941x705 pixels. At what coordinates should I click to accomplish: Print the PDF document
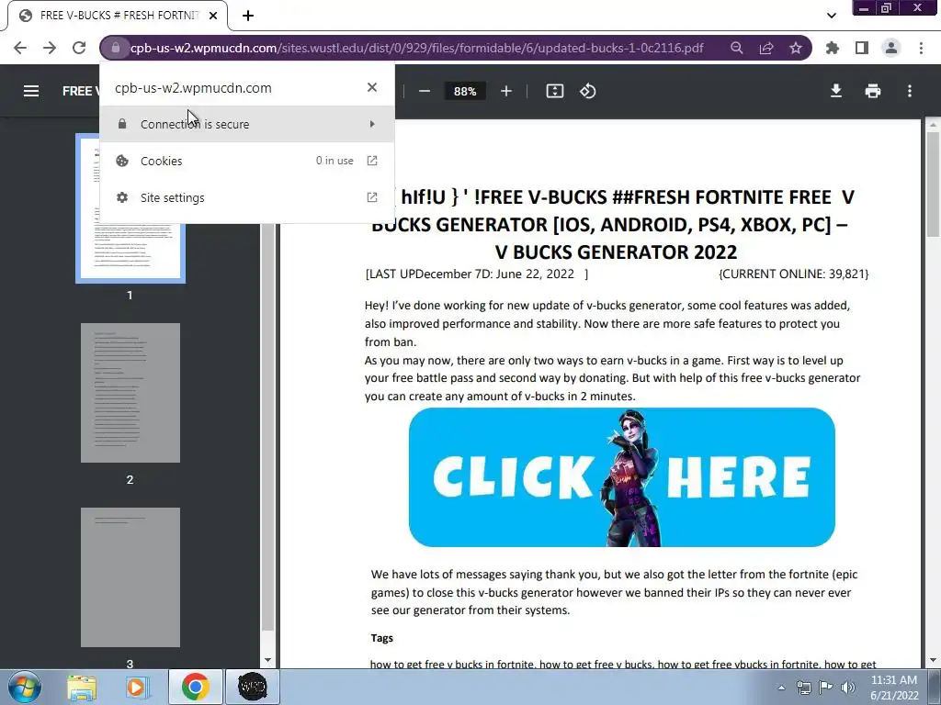click(873, 91)
